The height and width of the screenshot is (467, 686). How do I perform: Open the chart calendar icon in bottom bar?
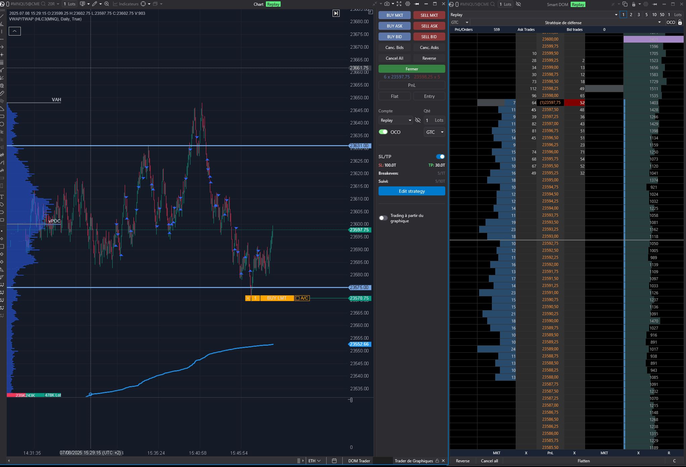pyautogui.click(x=334, y=461)
